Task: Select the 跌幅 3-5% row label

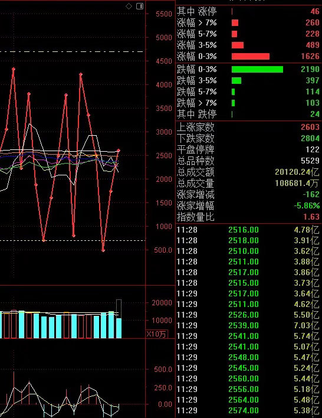Action: pyautogui.click(x=197, y=80)
